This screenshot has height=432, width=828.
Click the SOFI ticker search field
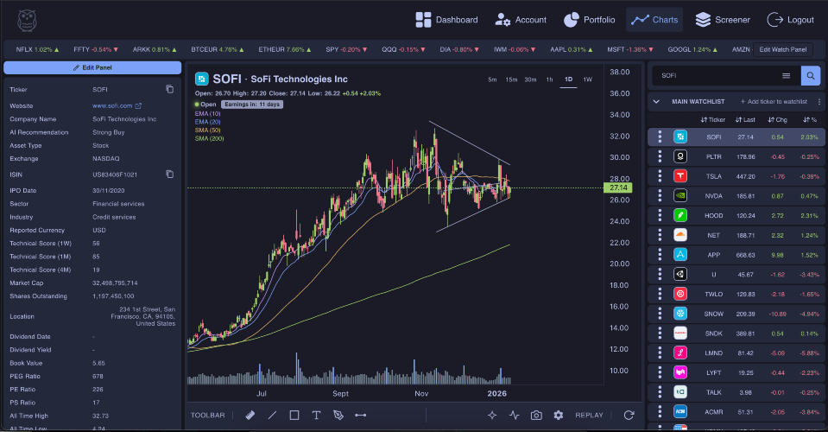715,75
